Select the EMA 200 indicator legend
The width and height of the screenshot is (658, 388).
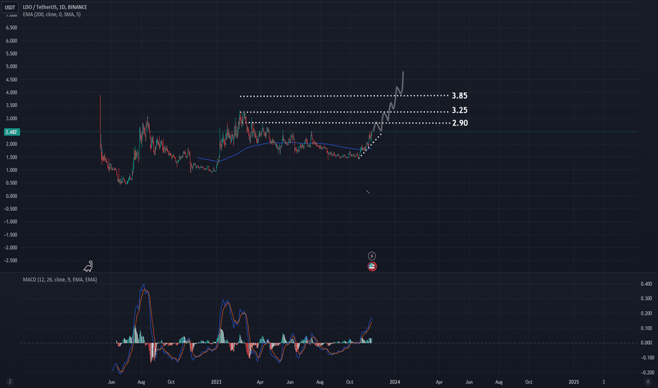point(52,14)
